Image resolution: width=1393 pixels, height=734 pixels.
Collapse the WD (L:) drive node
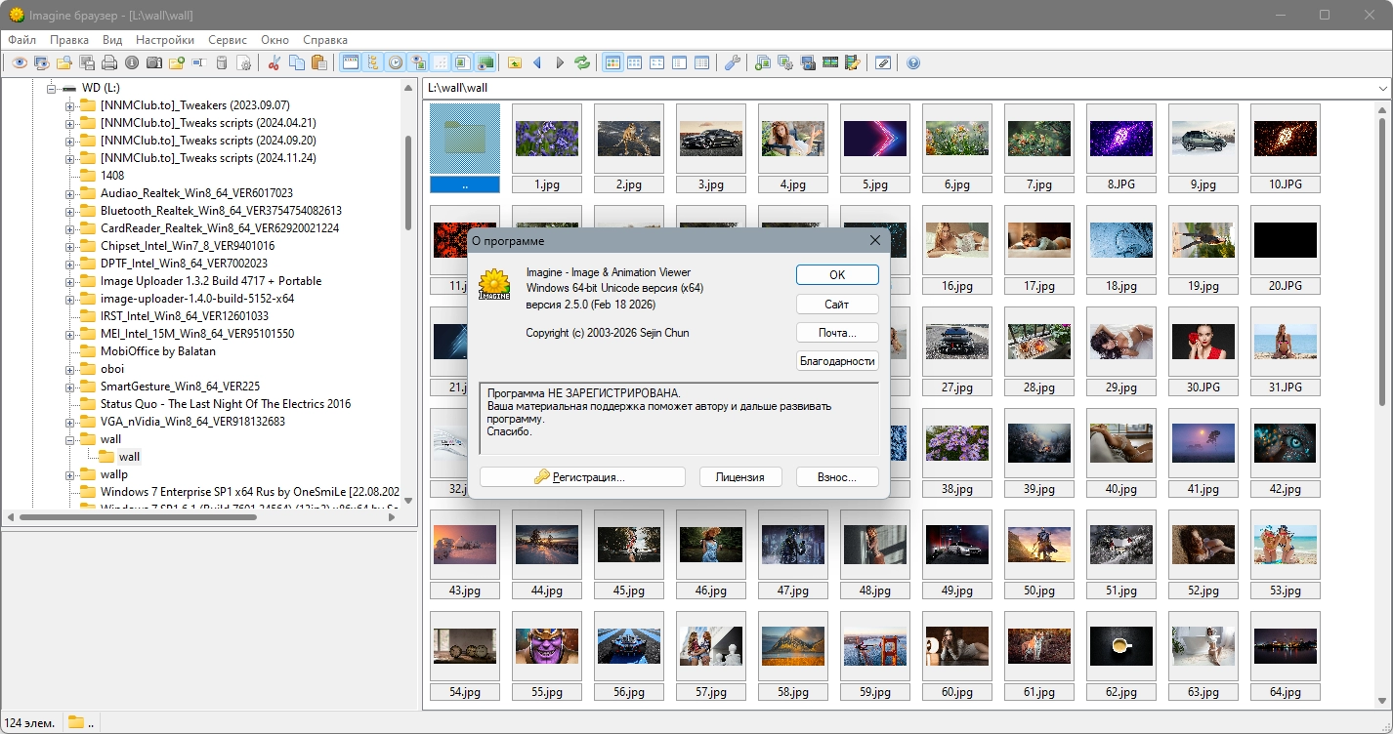[52, 88]
